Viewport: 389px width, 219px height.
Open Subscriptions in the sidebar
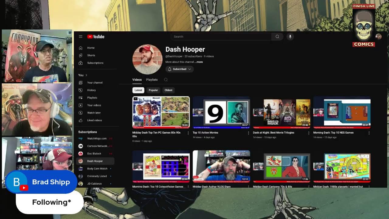pyautogui.click(x=95, y=63)
